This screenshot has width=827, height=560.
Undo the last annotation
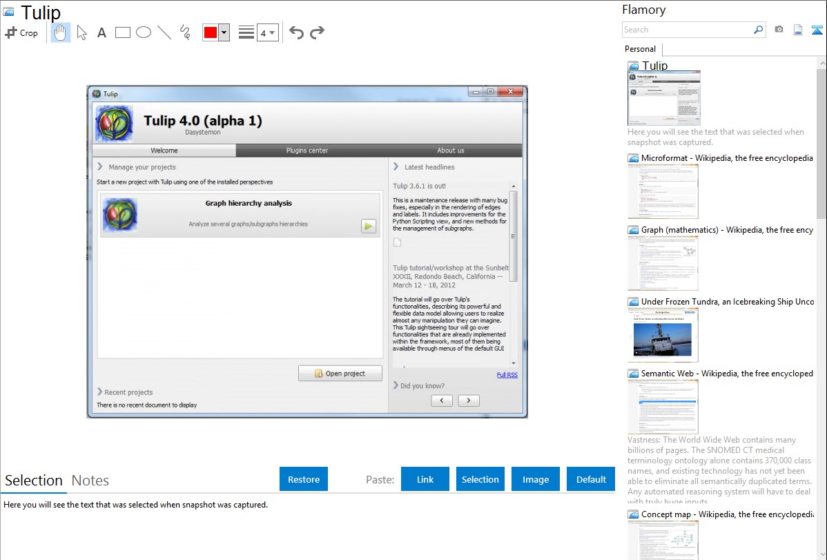[296, 32]
